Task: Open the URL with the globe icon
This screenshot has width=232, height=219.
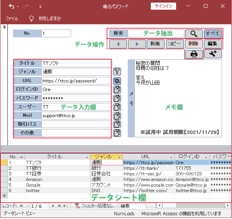Action: pyautogui.click(x=117, y=81)
